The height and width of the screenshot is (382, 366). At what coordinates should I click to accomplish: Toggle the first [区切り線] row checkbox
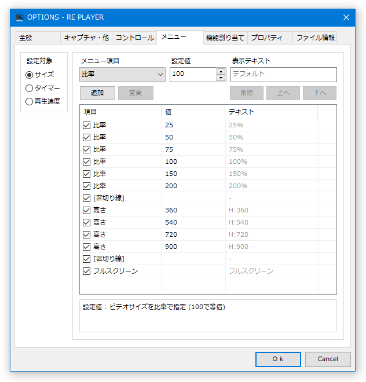click(x=86, y=199)
